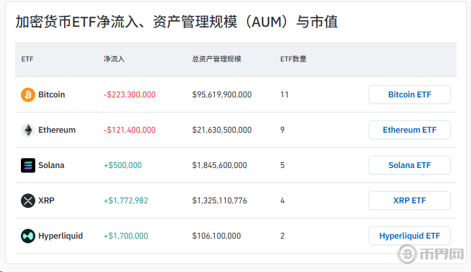Click Hyperliquid ETF count 2

tap(282, 236)
